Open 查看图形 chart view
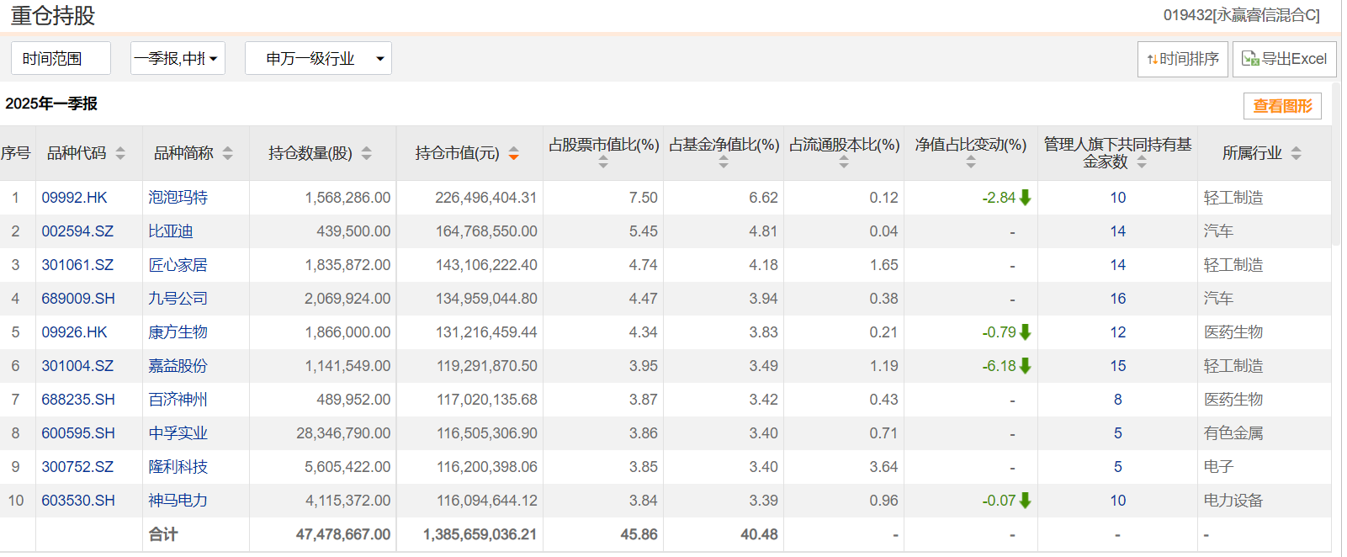This screenshot has height=557, width=1347. pyautogui.click(x=1283, y=106)
